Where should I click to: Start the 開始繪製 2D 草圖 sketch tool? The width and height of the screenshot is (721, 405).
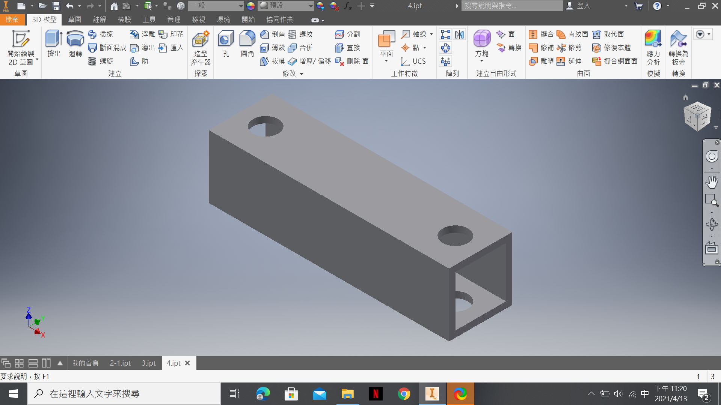click(x=21, y=48)
